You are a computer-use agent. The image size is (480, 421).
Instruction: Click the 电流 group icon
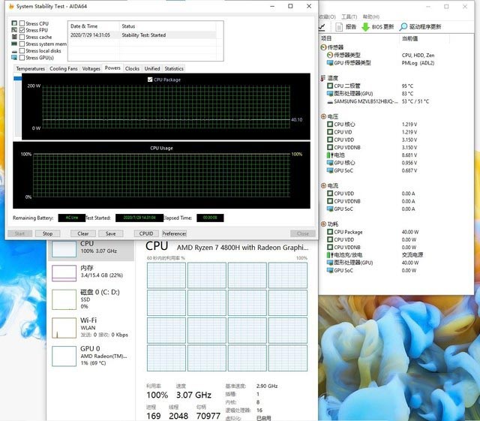pos(323,185)
